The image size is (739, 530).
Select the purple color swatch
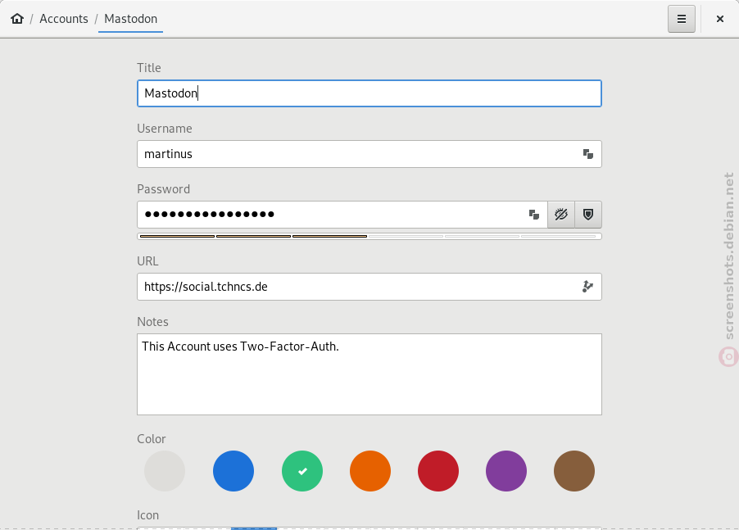[506, 471]
